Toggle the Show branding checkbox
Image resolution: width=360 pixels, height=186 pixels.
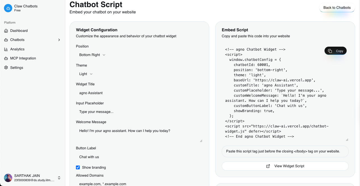[x=78, y=168]
